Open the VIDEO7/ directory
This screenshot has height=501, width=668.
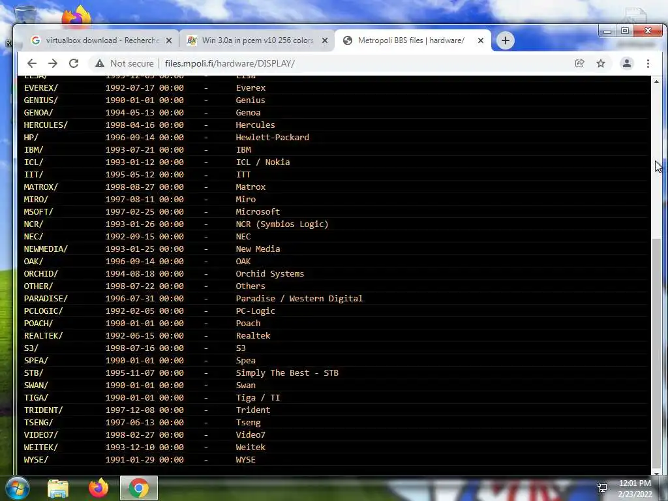coord(40,434)
